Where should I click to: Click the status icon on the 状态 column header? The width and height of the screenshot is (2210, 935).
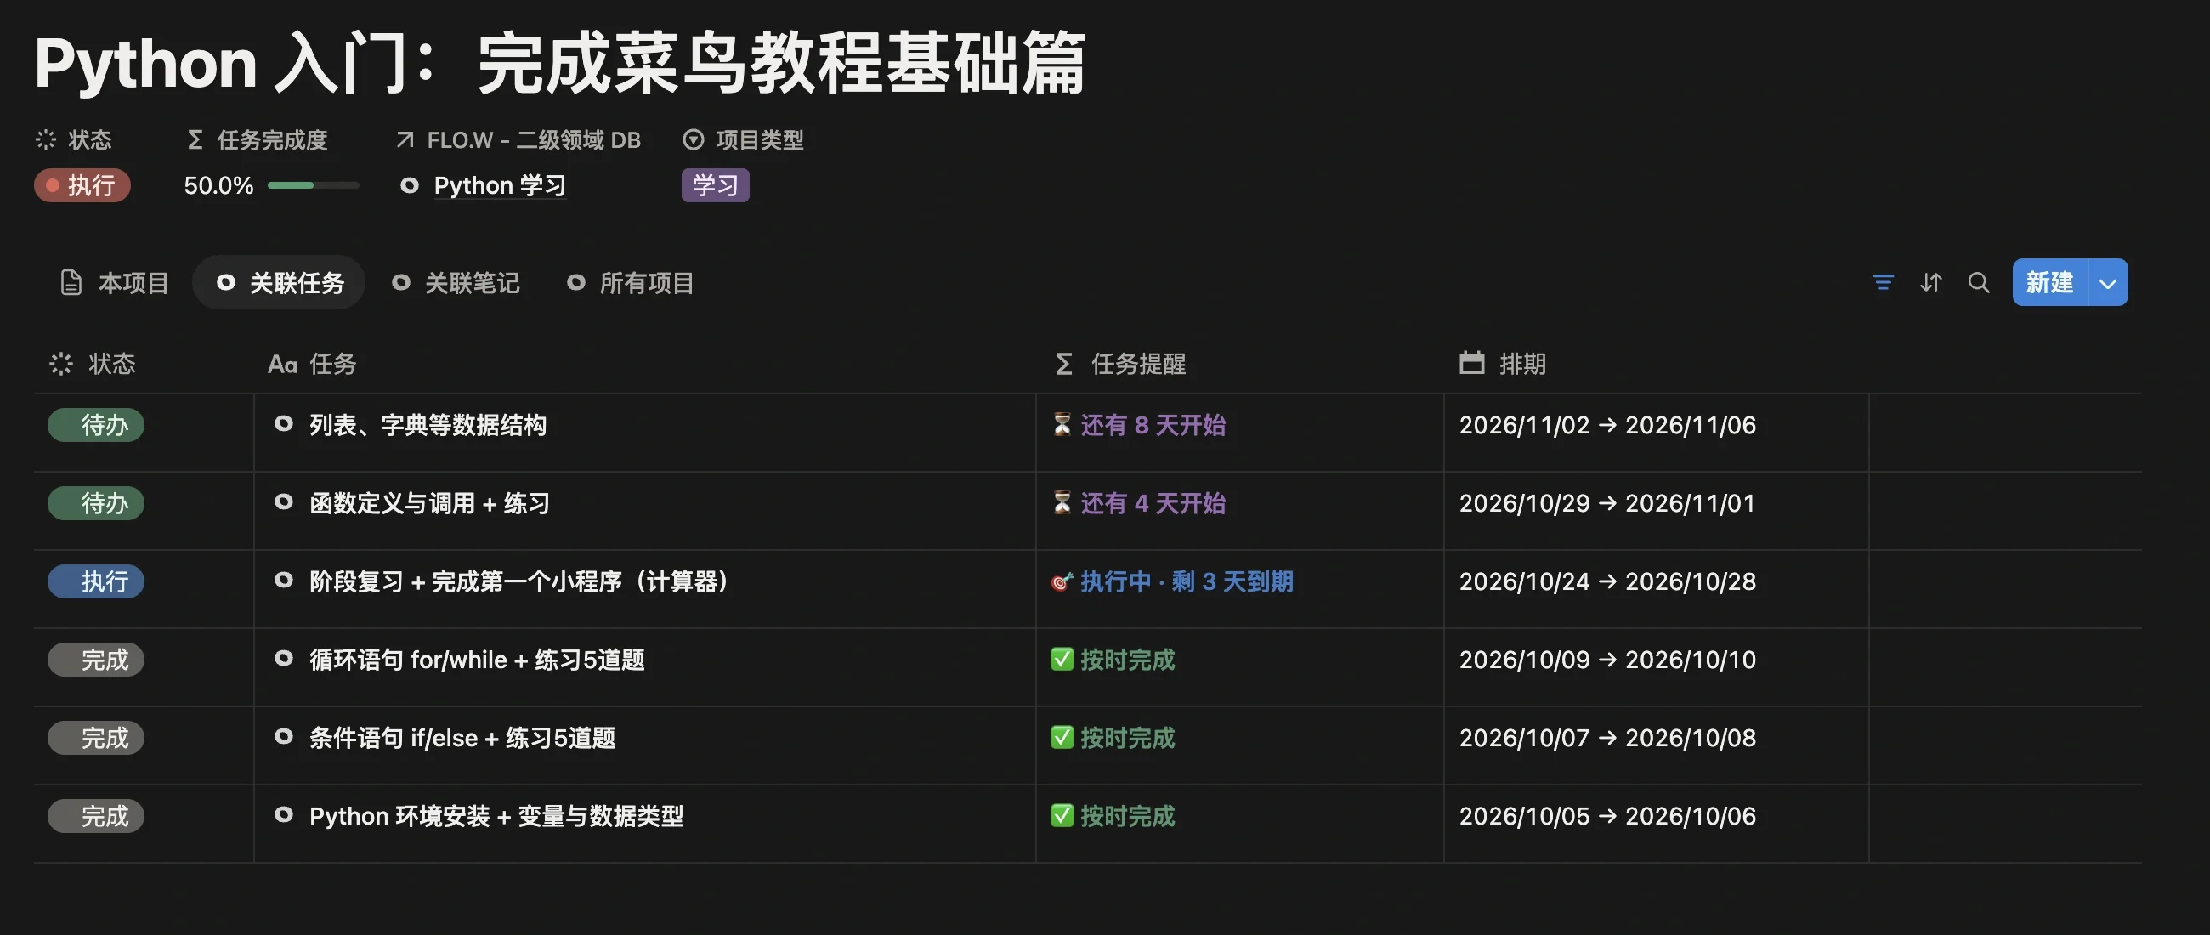(x=61, y=364)
